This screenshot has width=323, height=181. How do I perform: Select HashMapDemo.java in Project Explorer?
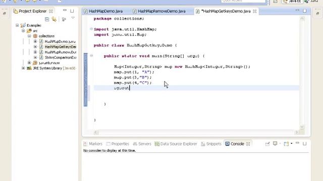click(60, 41)
